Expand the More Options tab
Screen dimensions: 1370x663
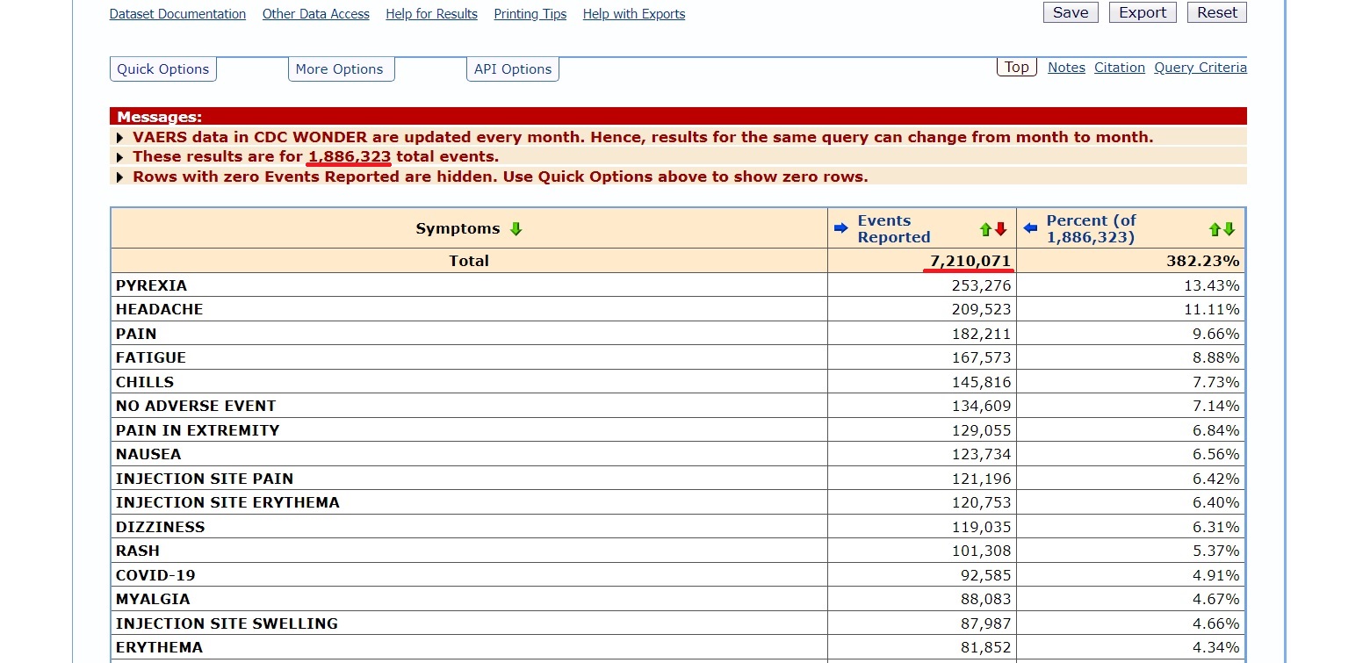tap(340, 69)
